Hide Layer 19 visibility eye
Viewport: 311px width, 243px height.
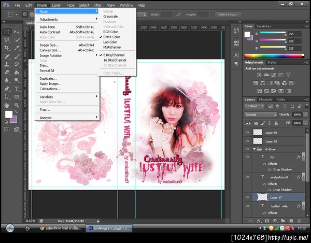(x=247, y=133)
